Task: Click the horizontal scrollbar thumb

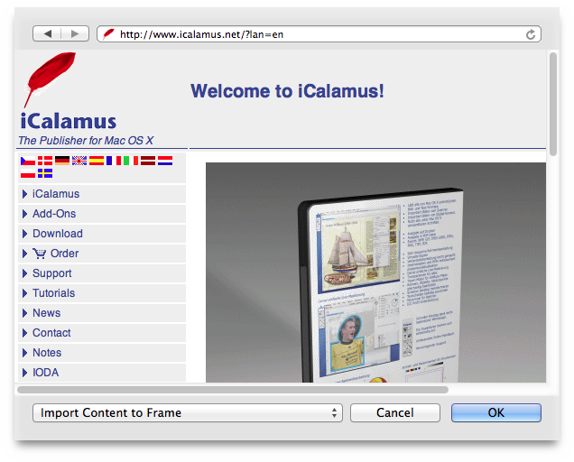Action: pos(233,390)
